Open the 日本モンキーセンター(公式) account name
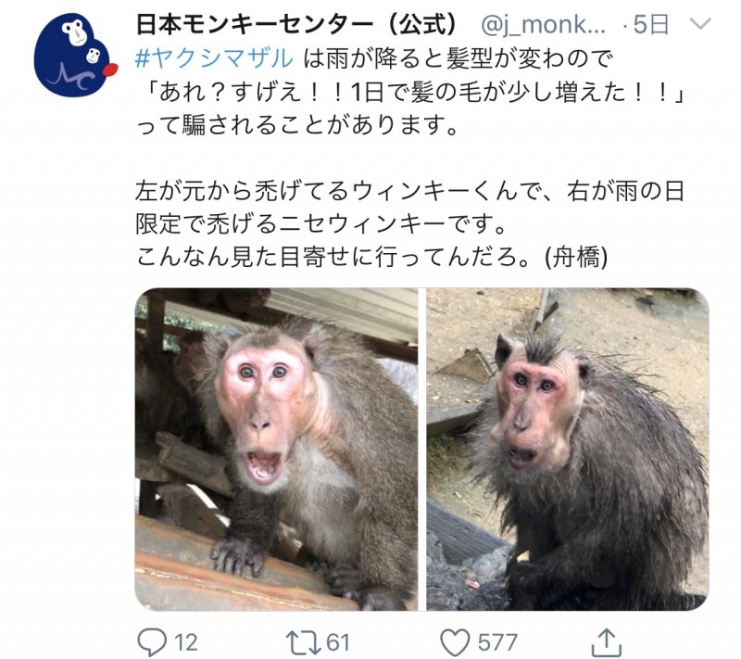 click(x=296, y=24)
